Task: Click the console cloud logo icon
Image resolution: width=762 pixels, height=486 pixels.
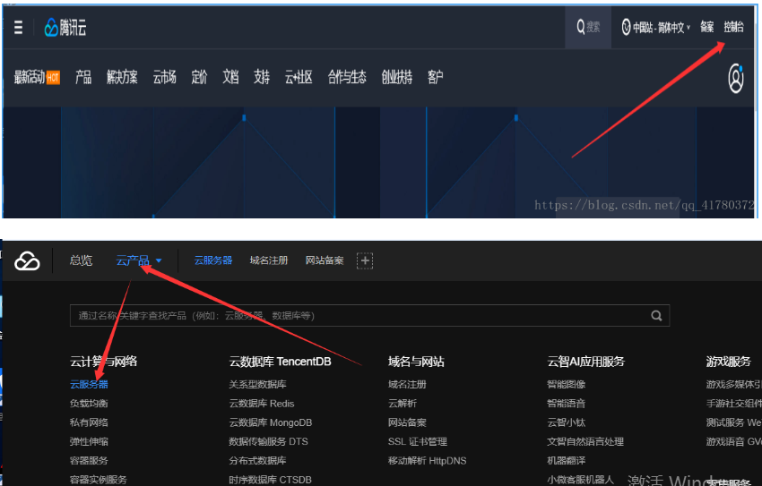Action: click(27, 261)
